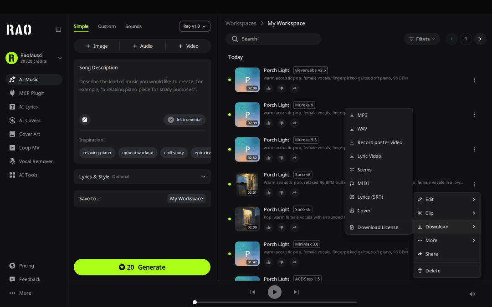Expand the More submenu in the context menu
The height and width of the screenshot is (307, 492).
point(447,240)
